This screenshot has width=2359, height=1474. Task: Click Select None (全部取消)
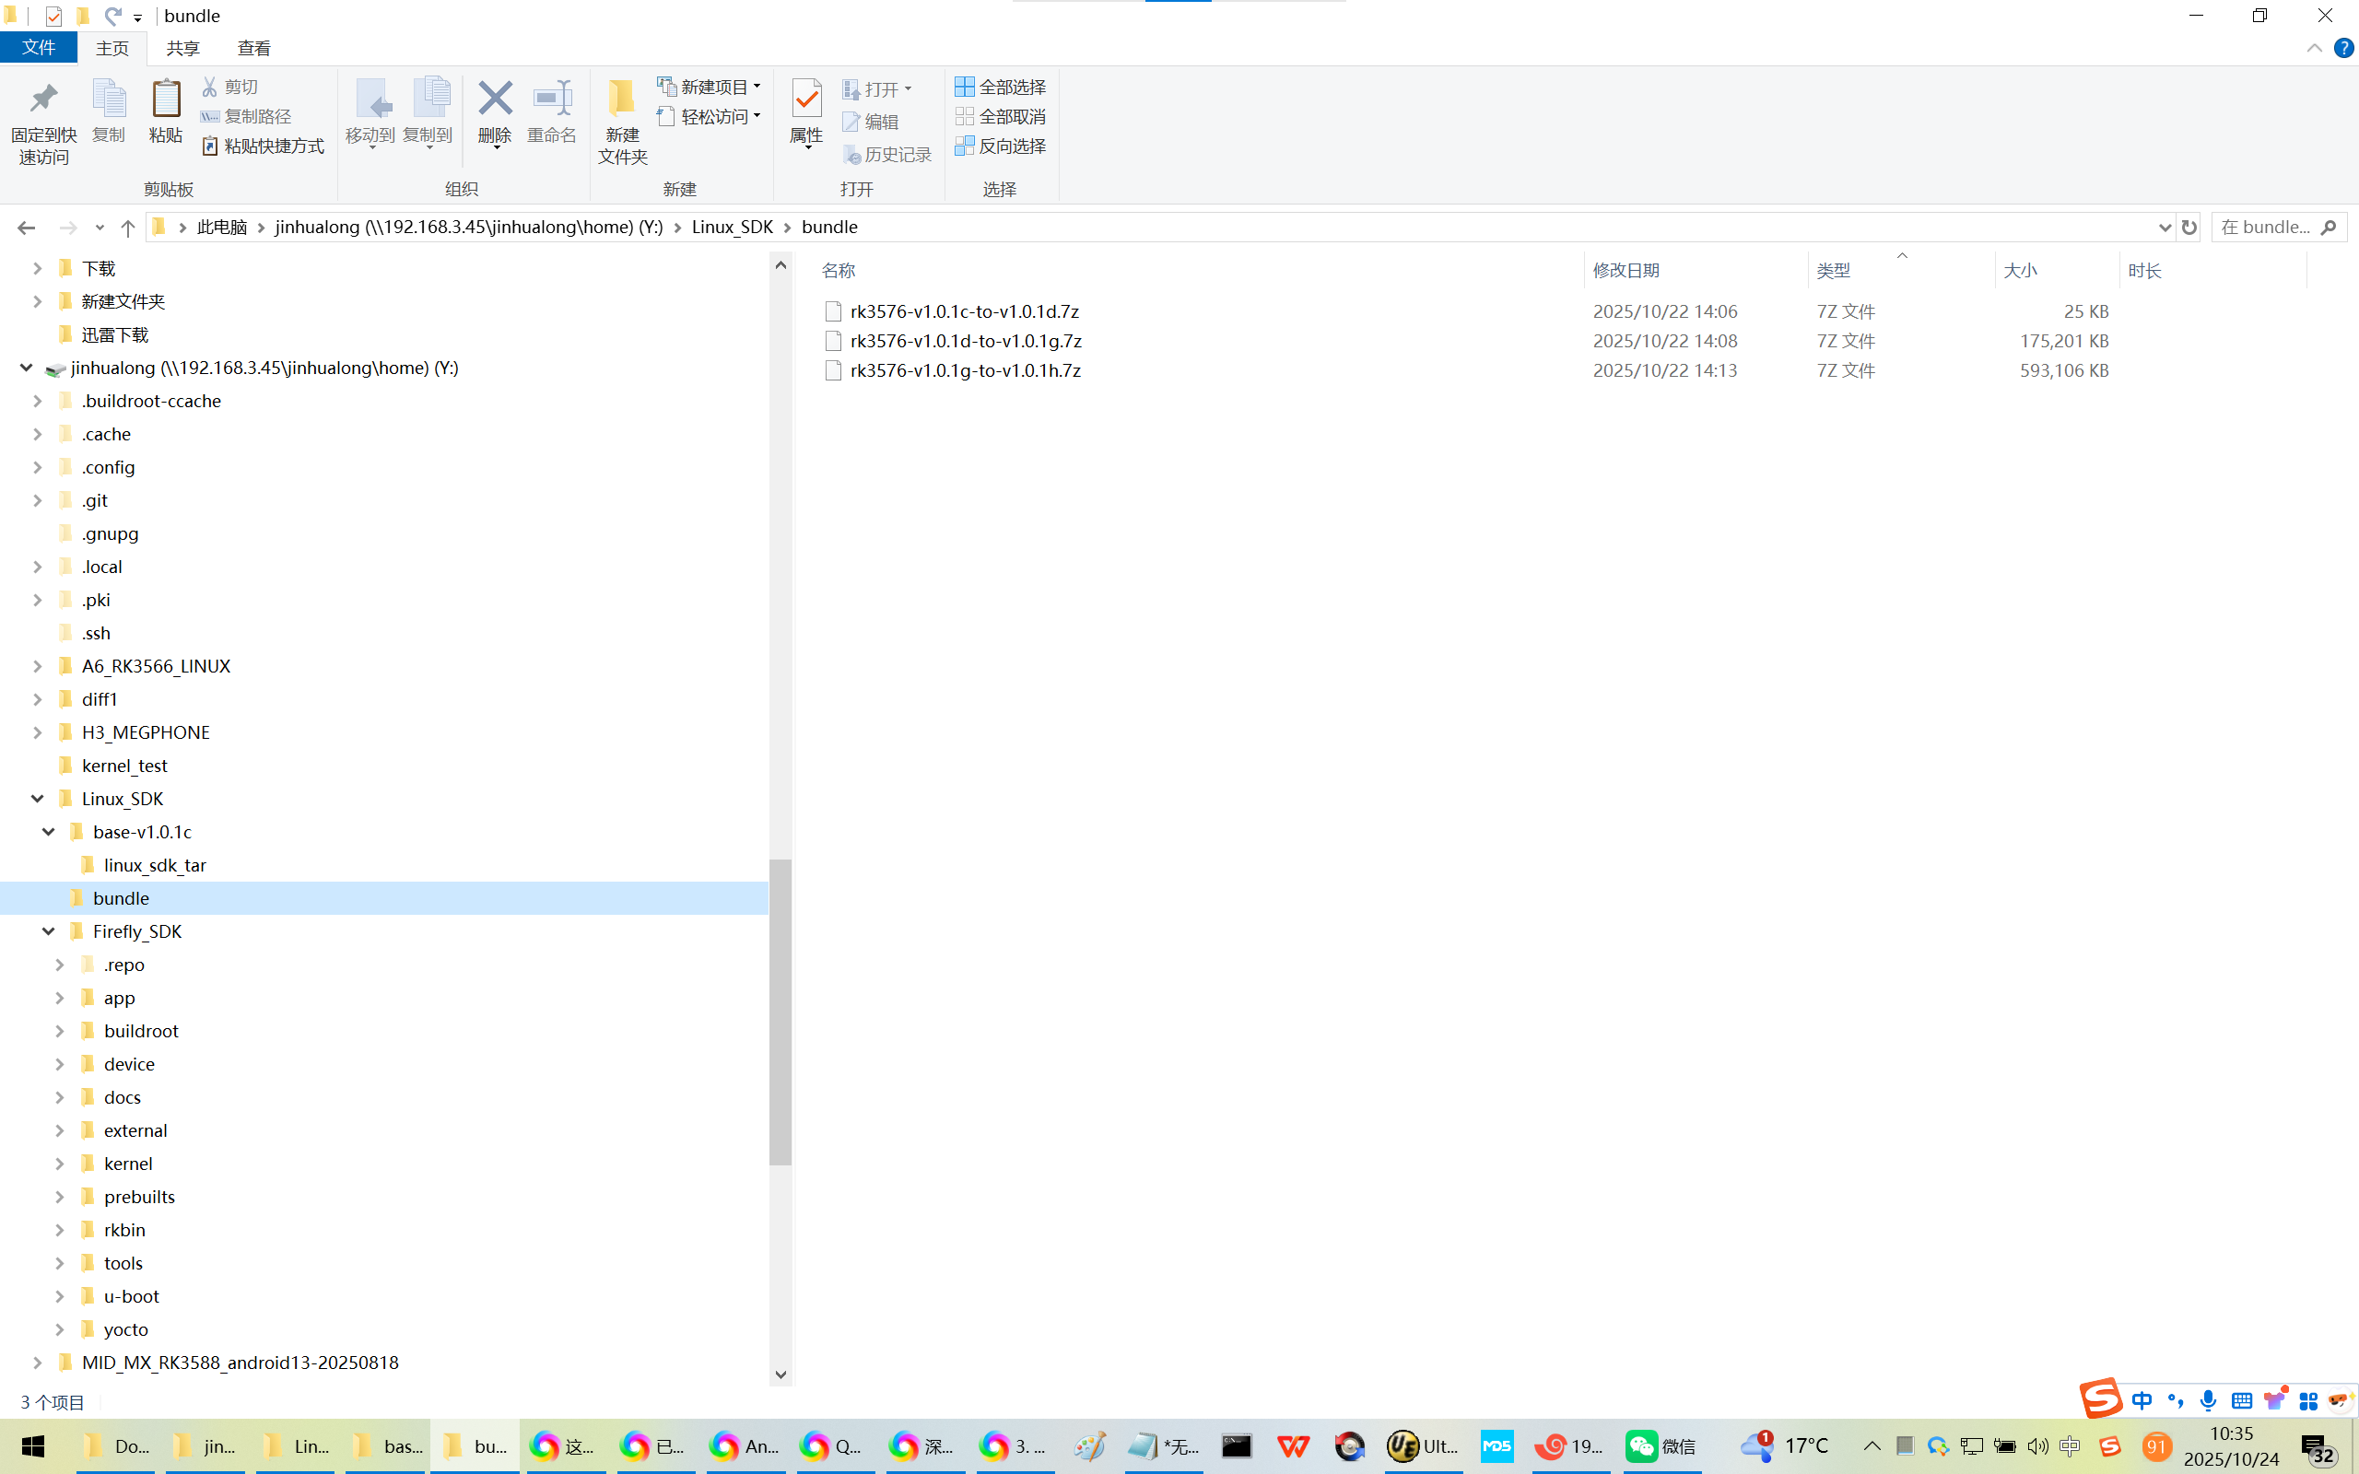[x=1000, y=116]
